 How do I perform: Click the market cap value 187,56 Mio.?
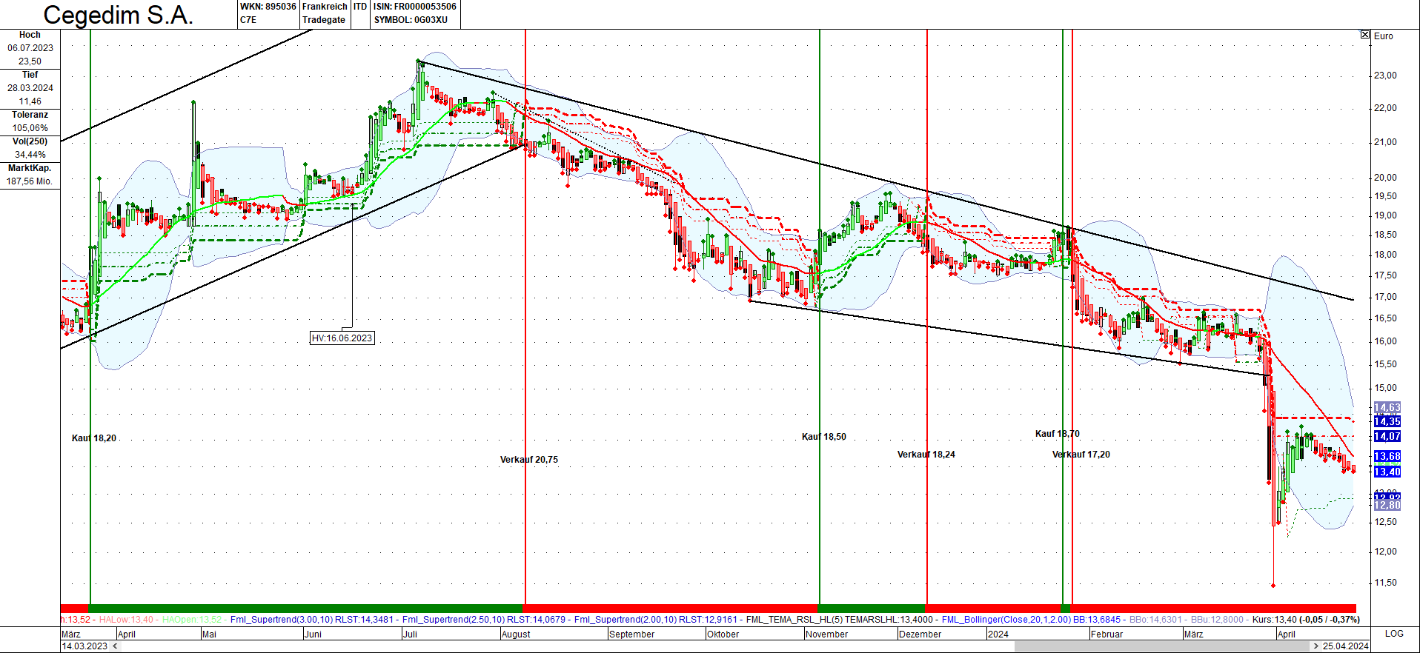coord(30,181)
